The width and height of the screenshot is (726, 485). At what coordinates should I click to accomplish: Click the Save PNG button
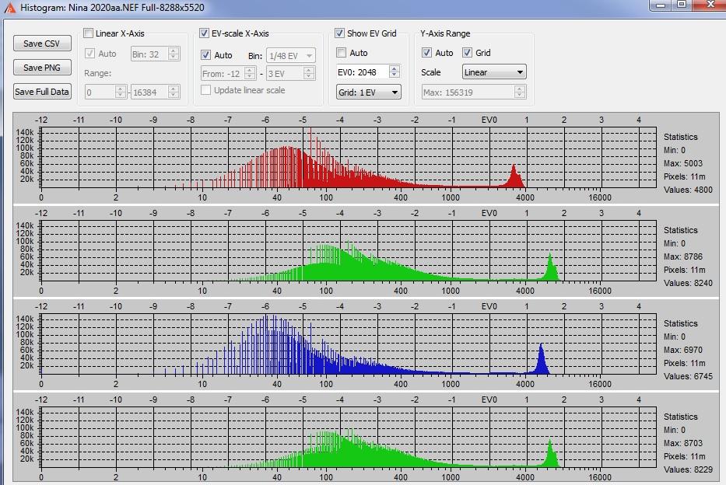pos(42,68)
